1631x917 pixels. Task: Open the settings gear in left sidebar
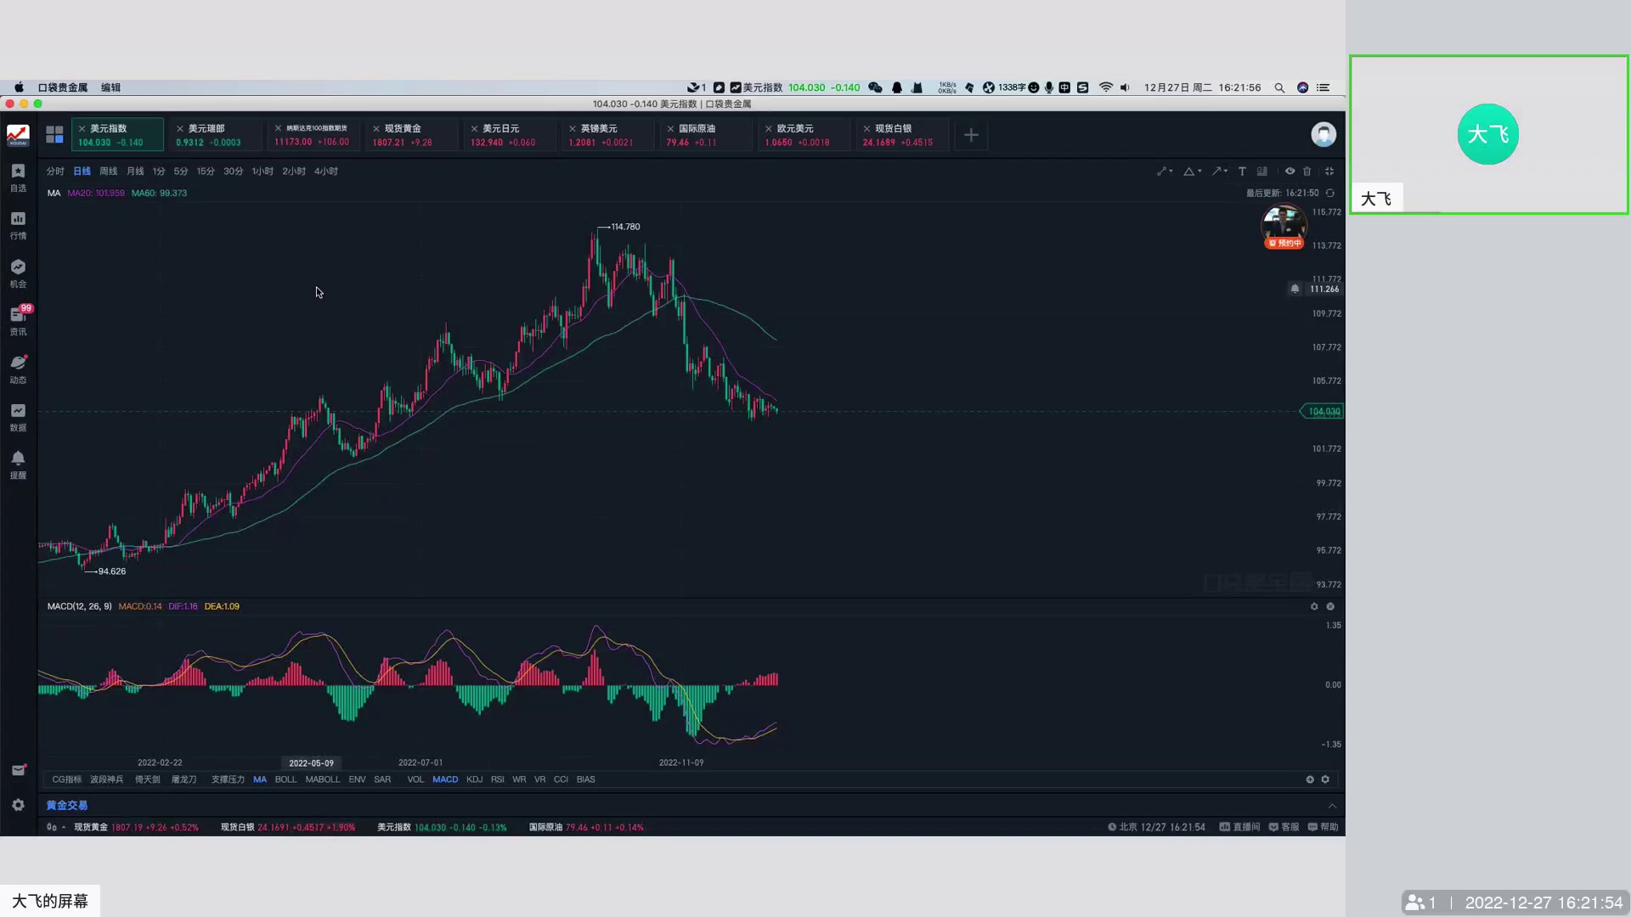click(18, 805)
